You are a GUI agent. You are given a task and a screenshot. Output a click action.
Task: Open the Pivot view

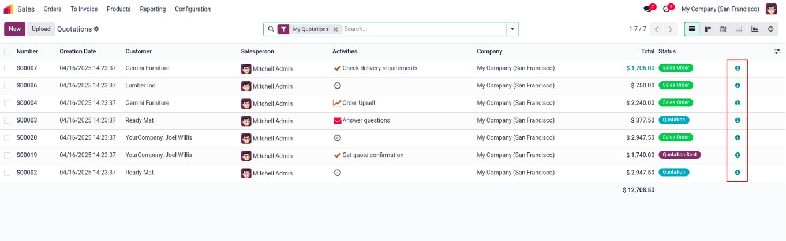click(739, 29)
